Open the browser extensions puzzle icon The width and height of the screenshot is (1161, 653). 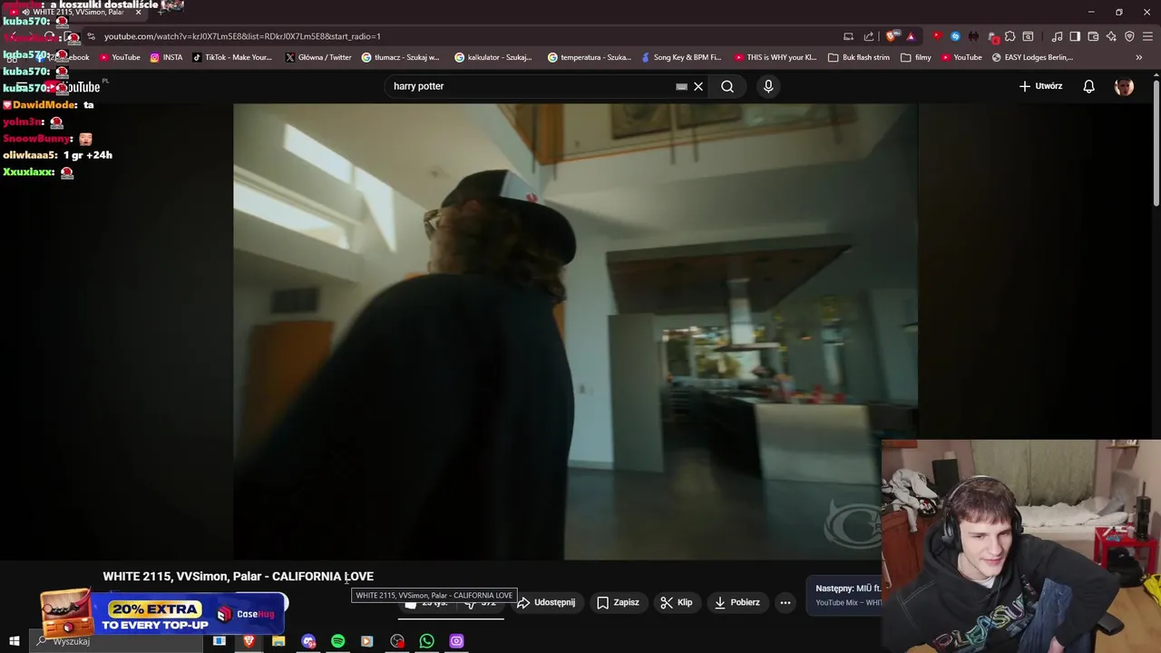tap(1010, 36)
